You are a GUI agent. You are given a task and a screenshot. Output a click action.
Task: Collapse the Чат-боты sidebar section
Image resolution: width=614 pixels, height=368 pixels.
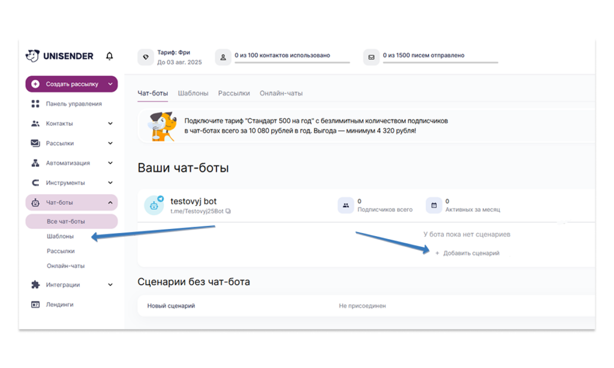click(x=110, y=203)
